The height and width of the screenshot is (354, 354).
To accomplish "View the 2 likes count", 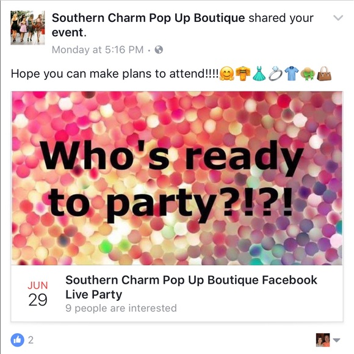I will click(31, 340).
